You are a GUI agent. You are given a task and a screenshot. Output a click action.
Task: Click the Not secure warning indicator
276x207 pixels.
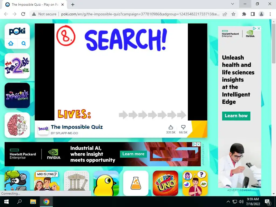pyautogui.click(x=44, y=14)
